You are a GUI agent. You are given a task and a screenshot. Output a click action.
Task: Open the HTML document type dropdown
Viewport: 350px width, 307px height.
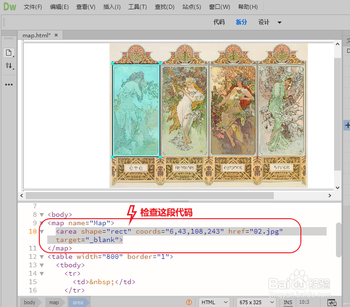[x=214, y=302]
